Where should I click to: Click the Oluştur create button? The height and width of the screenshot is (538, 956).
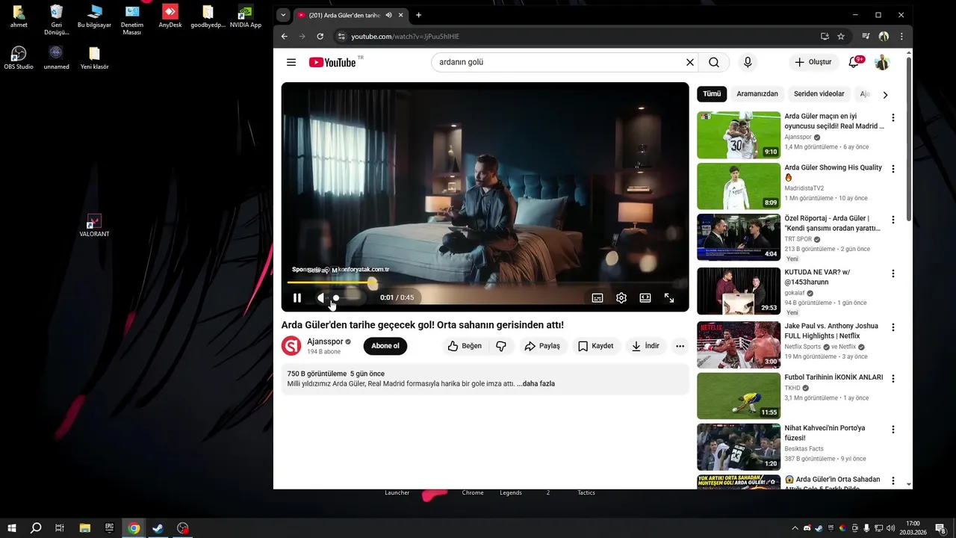coord(813,62)
